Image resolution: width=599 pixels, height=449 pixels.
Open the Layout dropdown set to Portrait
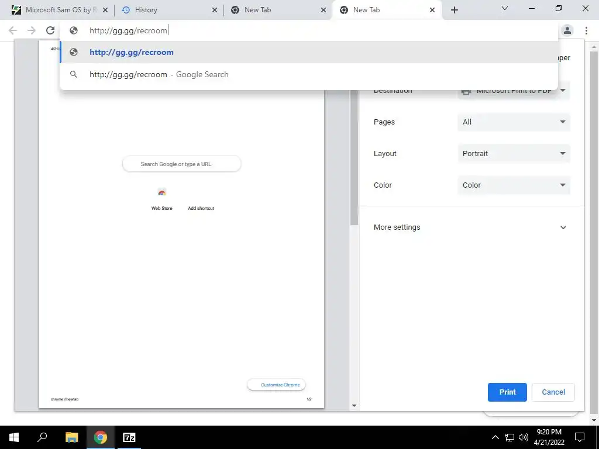coord(514,154)
